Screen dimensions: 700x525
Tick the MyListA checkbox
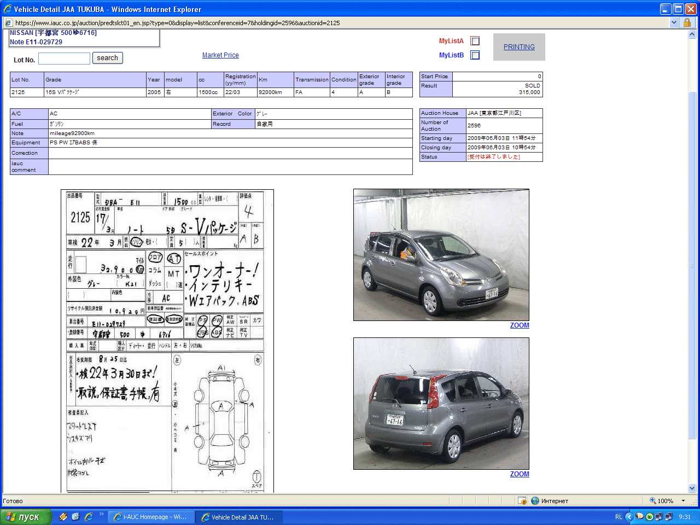coord(475,41)
